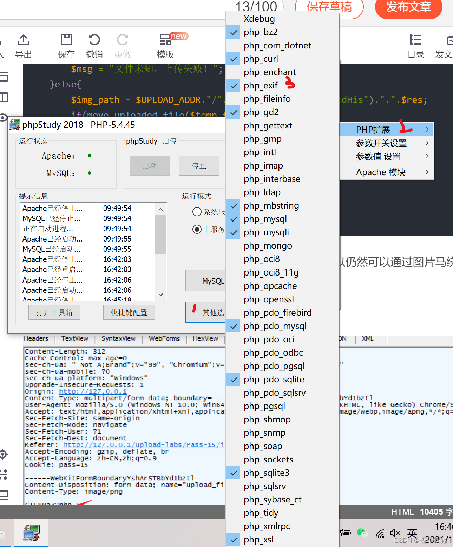Open the Template (模版) icon
Image resolution: width=453 pixels, height=547 pixels.
pos(165,40)
